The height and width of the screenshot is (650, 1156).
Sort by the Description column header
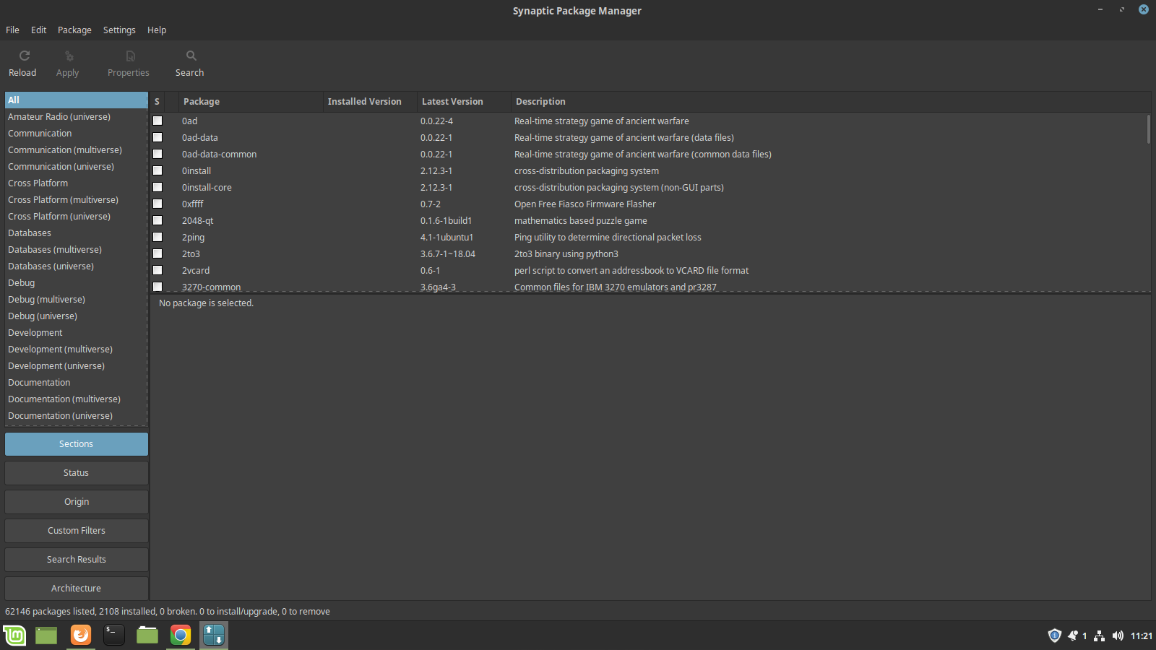(x=831, y=102)
